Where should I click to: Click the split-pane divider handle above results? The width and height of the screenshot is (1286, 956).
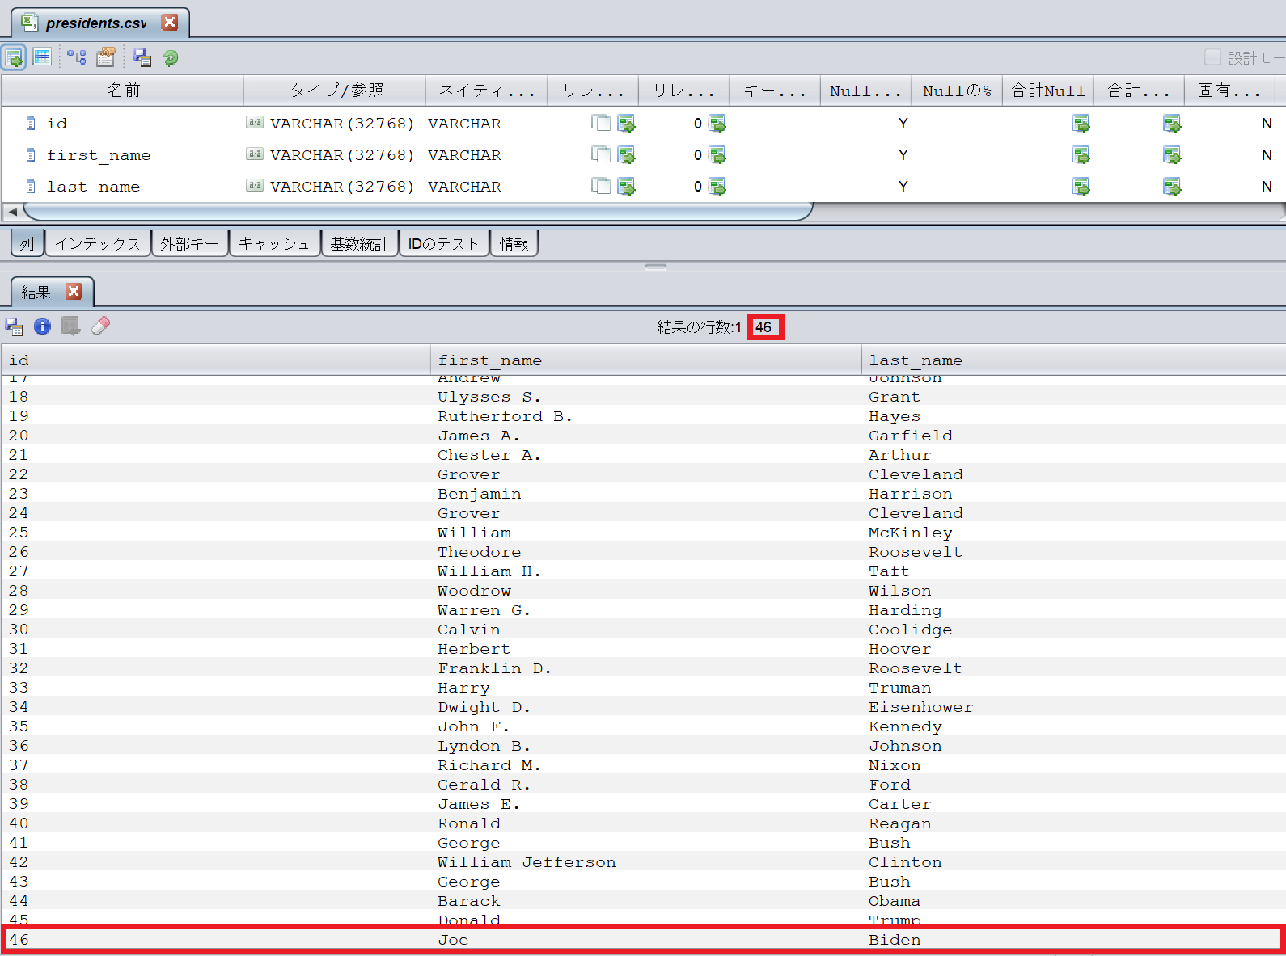pyautogui.click(x=656, y=266)
